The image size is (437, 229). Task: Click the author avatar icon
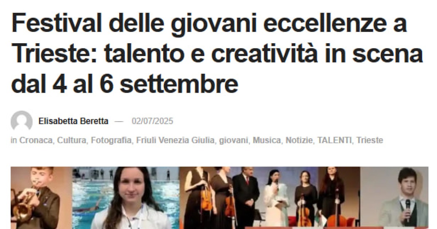(x=21, y=121)
